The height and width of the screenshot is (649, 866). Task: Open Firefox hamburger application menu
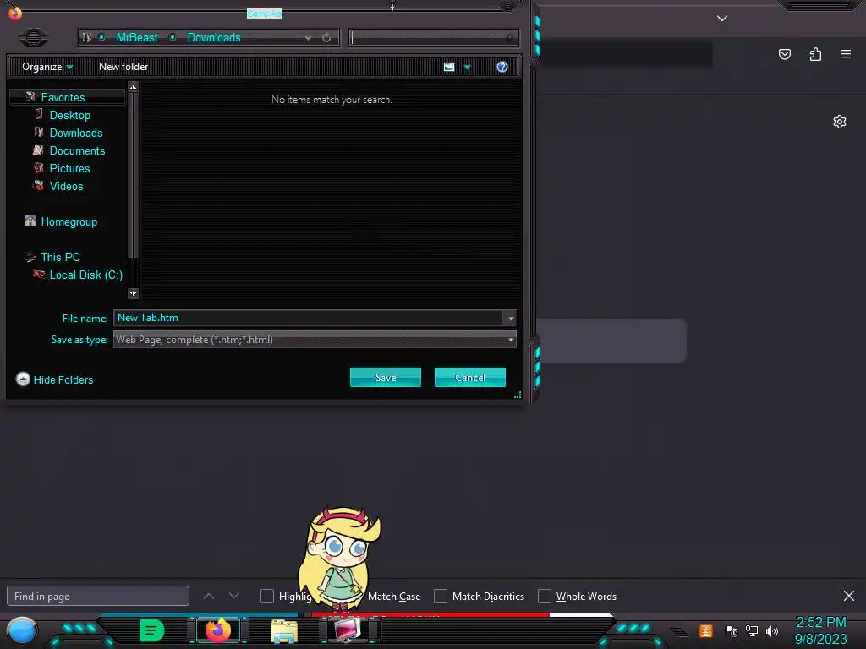click(x=846, y=54)
